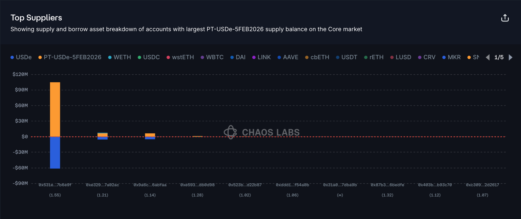Click the export share icon
The width and height of the screenshot is (521, 219).
pos(505,18)
